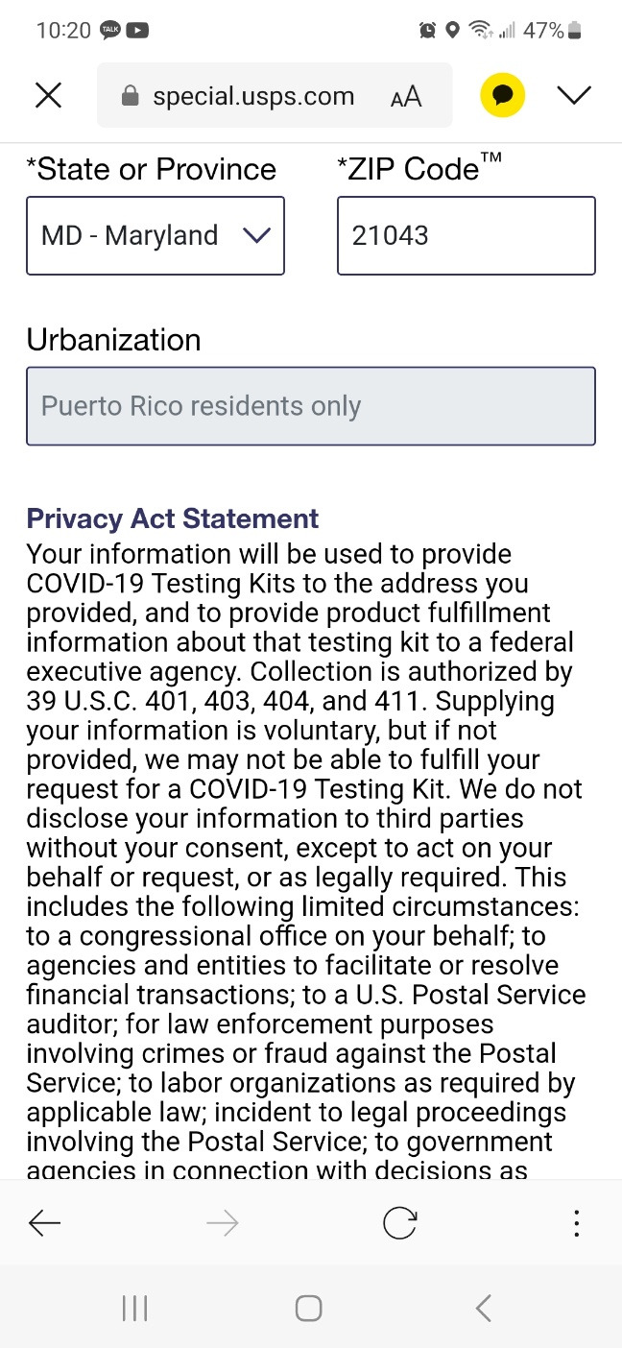The height and width of the screenshot is (1348, 622).
Task: Tap the Privacy Act Statement heading
Action: (173, 518)
